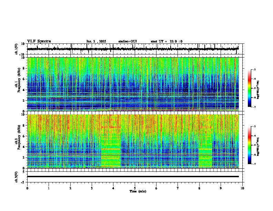Click time-axis tick label "3" at bottom

point(92,188)
